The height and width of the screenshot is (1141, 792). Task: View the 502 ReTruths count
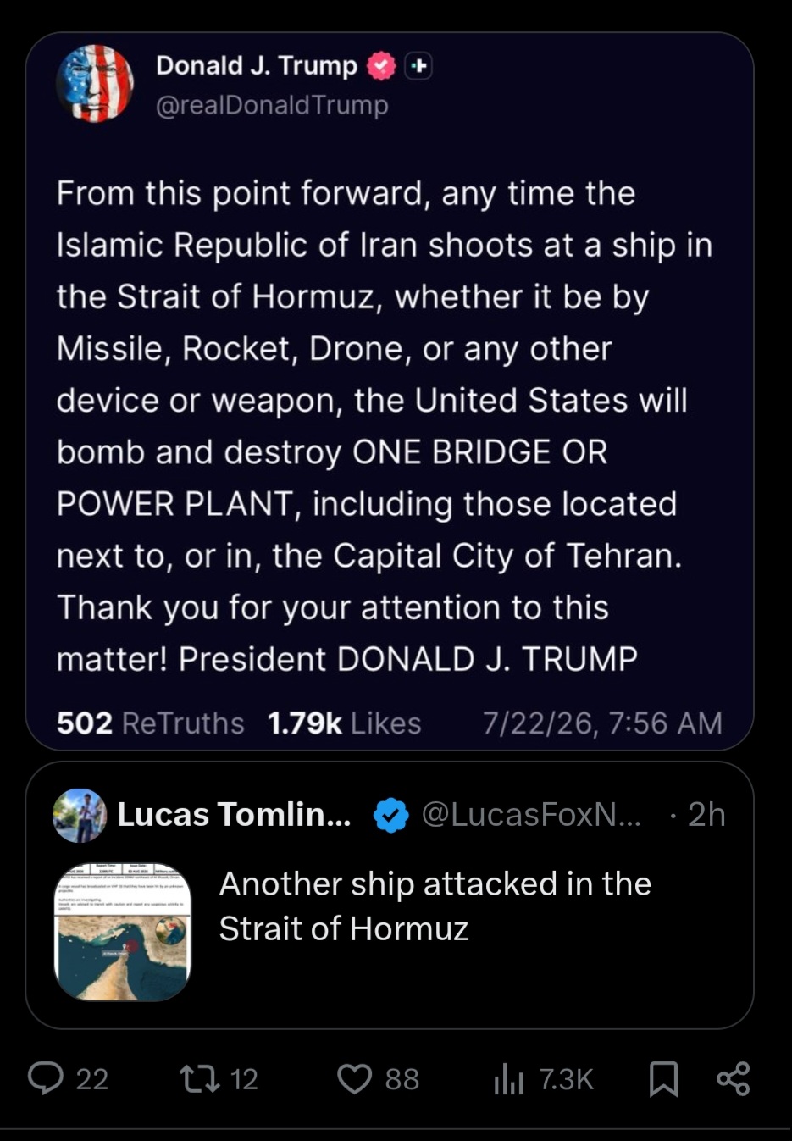point(150,723)
